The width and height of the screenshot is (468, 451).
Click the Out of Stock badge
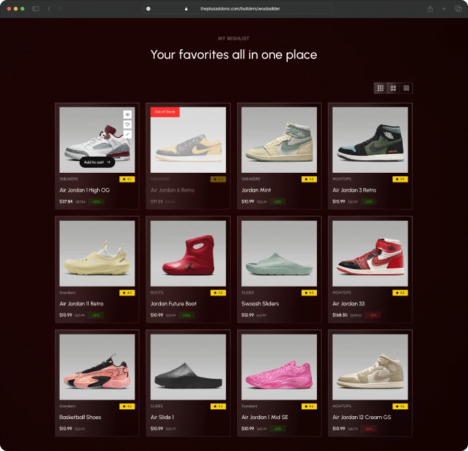pos(165,112)
